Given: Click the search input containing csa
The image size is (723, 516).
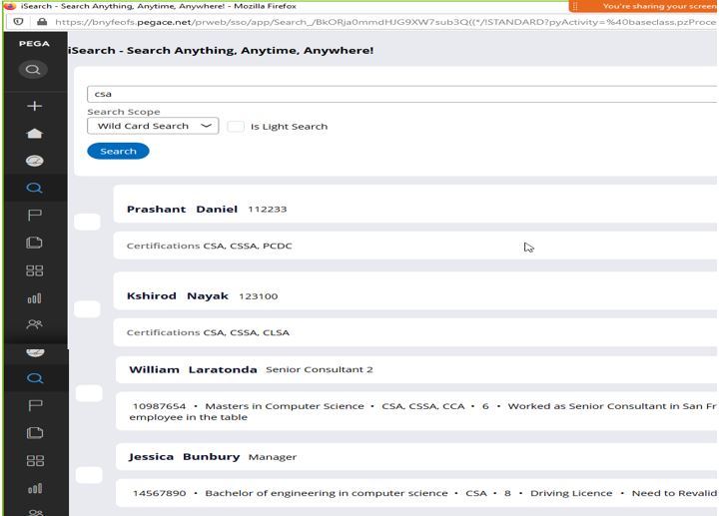Looking at the screenshot, I should (x=401, y=94).
